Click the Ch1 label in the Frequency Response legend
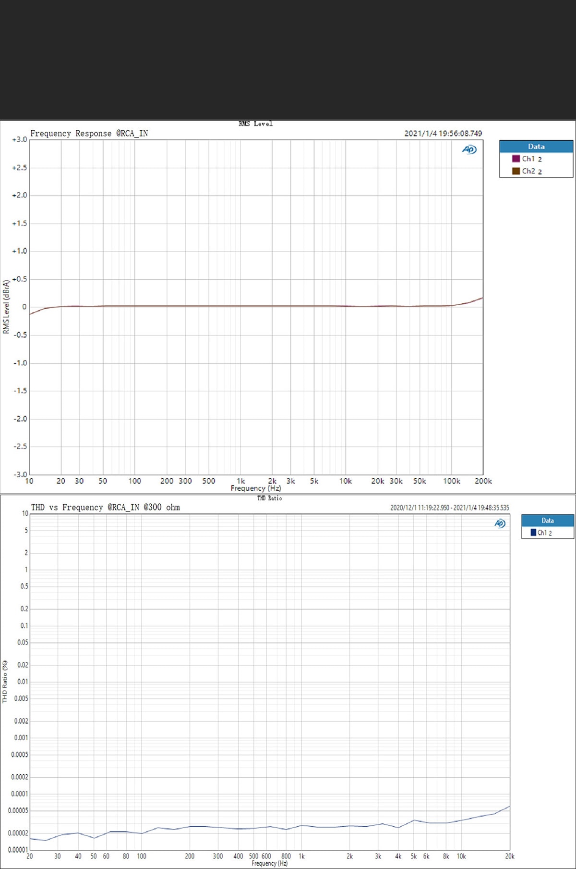Viewport: 576px width, 869px height. click(x=528, y=159)
